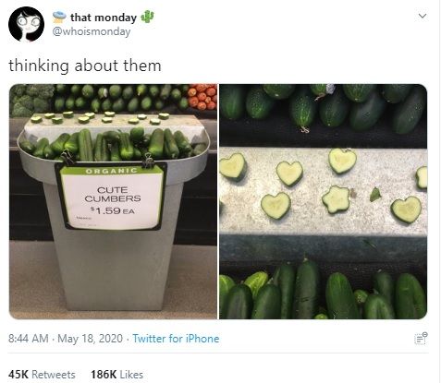Open the 'that monday' display name

104,18
